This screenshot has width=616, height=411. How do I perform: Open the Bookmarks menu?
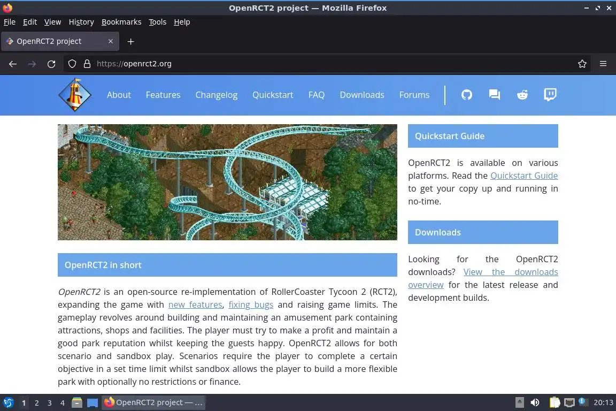121,22
